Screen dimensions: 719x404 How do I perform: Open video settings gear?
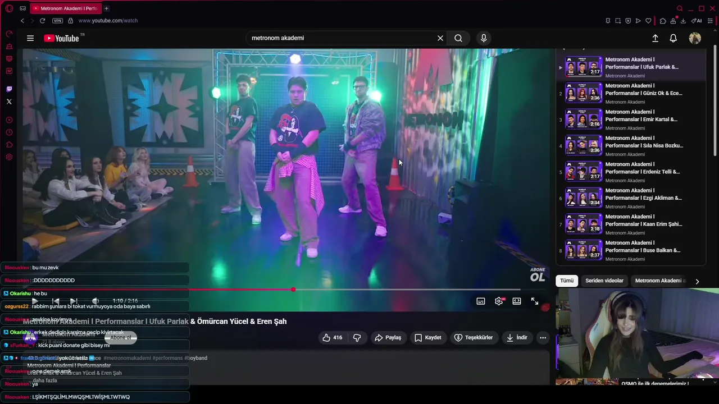(x=499, y=301)
